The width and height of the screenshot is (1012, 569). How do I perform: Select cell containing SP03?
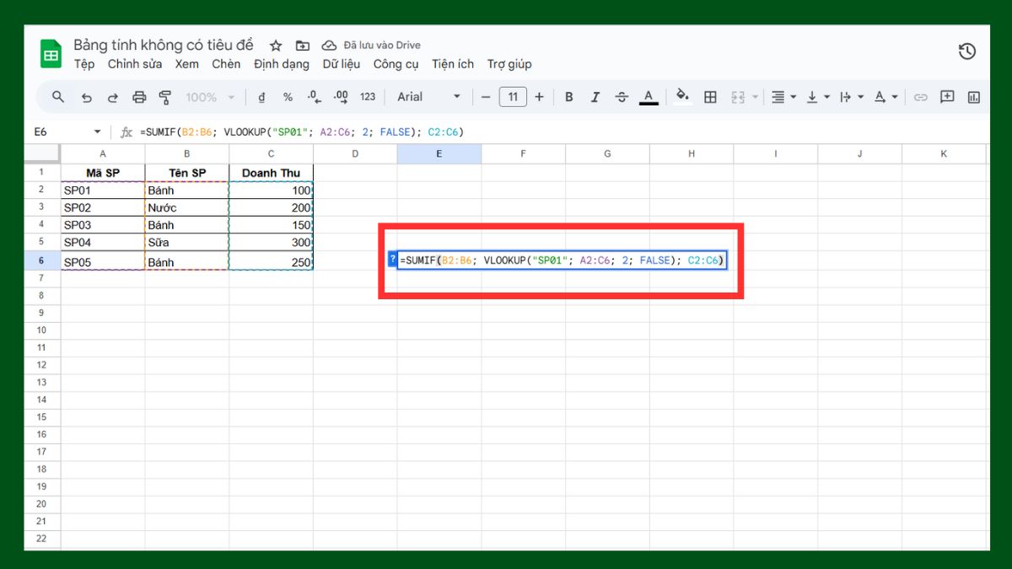[103, 225]
